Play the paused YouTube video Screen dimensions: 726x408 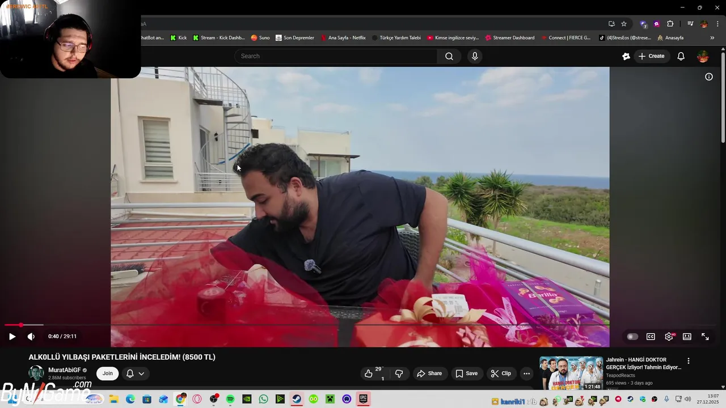[12, 337]
